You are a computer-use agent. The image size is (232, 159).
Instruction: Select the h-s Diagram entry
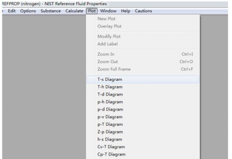pos(110,139)
